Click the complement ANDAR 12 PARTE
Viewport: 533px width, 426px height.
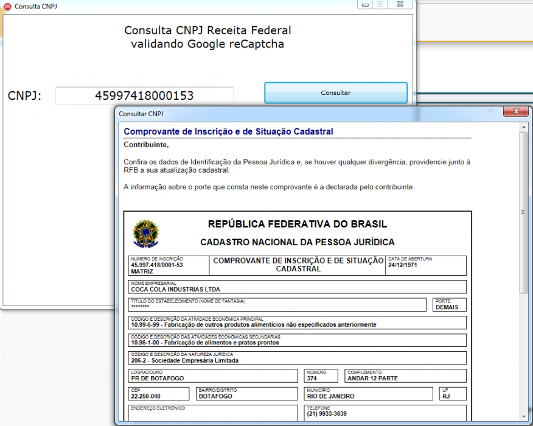point(372,378)
